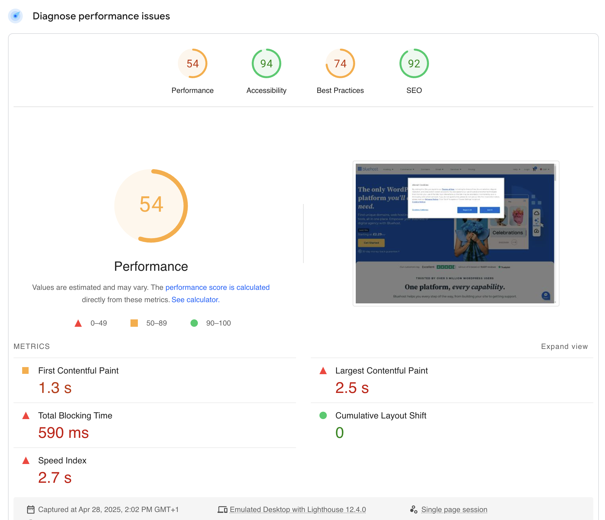Click the 'Diagnose performance issues' heading
This screenshot has height=520, width=605.
101,16
